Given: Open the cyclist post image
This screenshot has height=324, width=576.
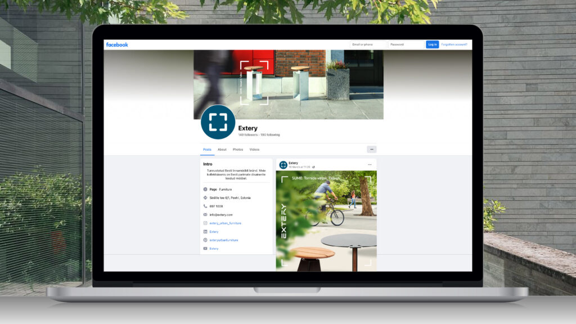Looking at the screenshot, I should (x=326, y=220).
